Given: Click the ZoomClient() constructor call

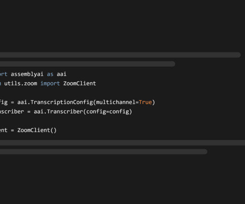Looking at the screenshot, I should pyautogui.click(x=37, y=130).
